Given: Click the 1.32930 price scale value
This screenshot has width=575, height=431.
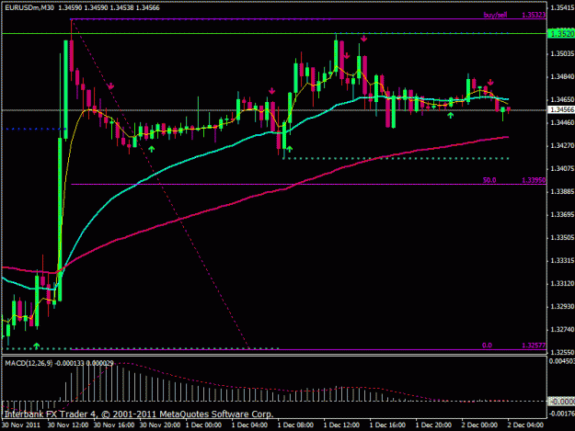Looking at the screenshot, I should [562, 307].
